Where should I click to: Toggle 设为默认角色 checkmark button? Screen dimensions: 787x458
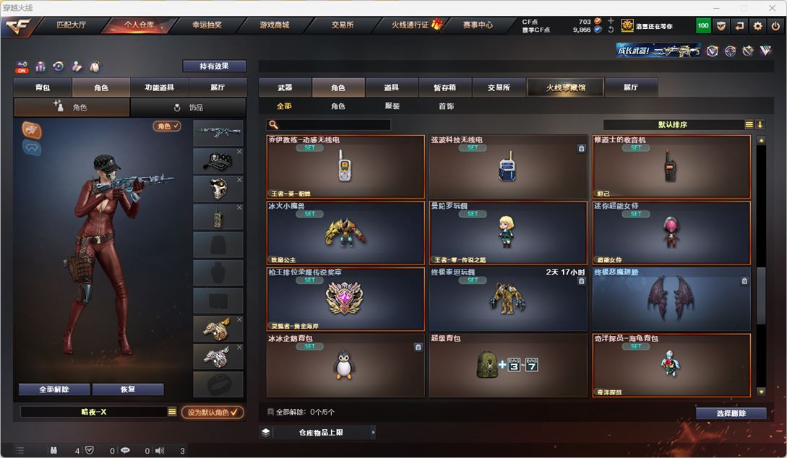pyautogui.click(x=212, y=412)
